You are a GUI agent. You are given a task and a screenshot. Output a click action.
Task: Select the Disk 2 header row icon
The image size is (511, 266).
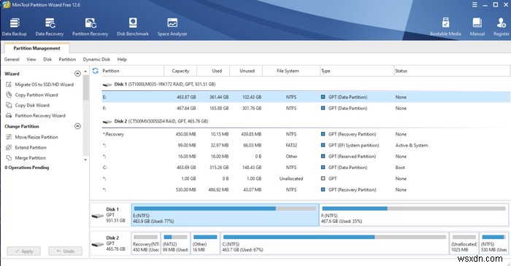107,122
